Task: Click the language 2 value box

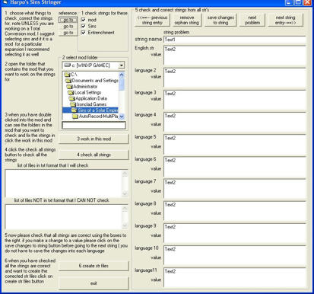Action: tap(235, 78)
